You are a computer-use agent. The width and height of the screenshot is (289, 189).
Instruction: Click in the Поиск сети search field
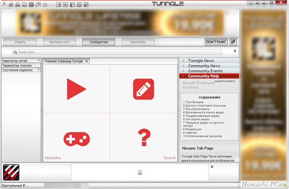pos(117,52)
